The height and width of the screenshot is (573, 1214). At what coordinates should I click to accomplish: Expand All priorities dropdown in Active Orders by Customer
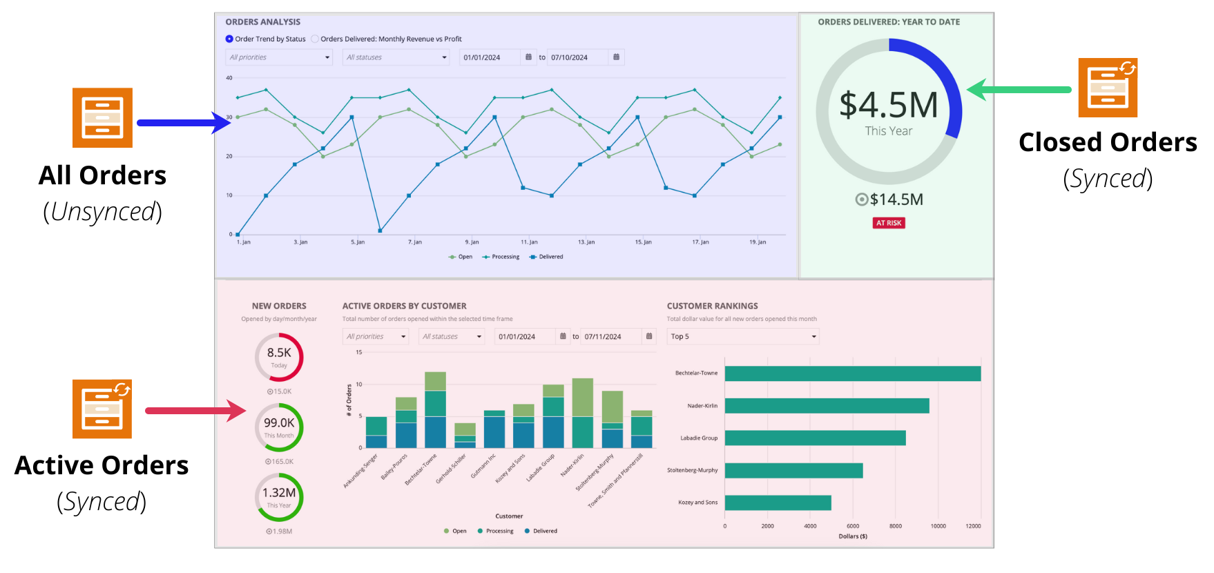376,336
